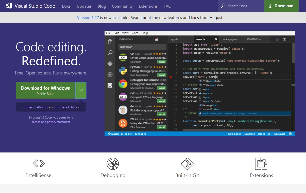Click the split editor icon

tap(284, 39)
